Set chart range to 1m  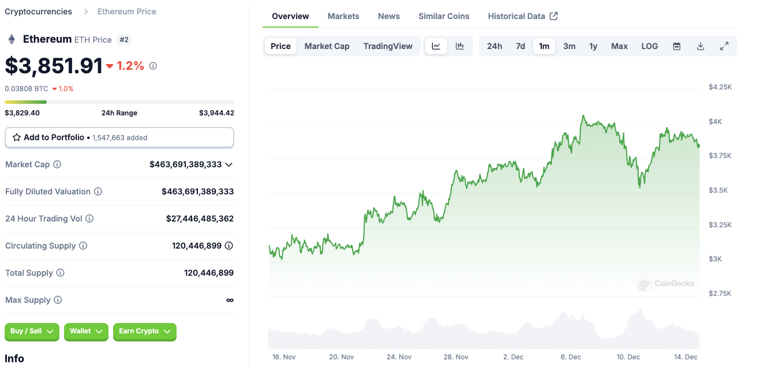(544, 46)
